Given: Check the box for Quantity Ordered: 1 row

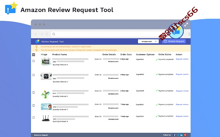Looking at the screenshot, I should point(34,61).
